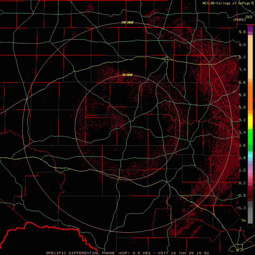Click the 15:52 timestamp
This screenshot has height=255, width=255.
pos(202,253)
